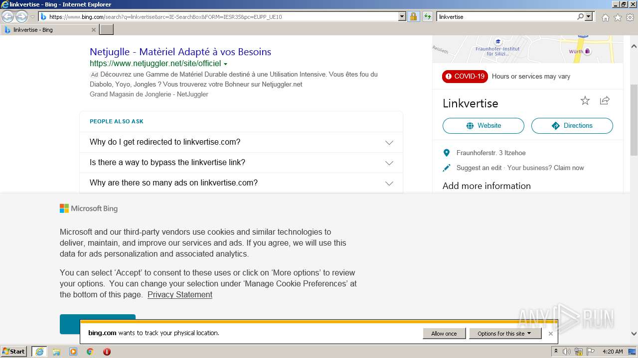Viewport: 638px width, 358px height.
Task: Close the linkvertise - Bing tab
Action: pos(93,30)
